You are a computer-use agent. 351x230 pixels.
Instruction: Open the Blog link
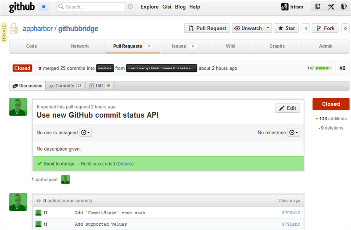click(x=180, y=7)
